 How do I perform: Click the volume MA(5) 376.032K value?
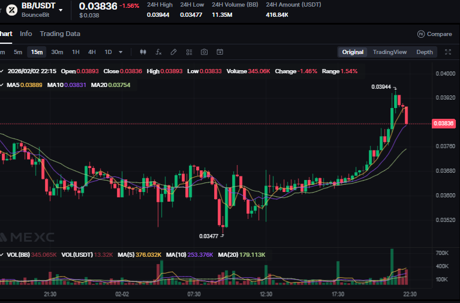point(149,255)
